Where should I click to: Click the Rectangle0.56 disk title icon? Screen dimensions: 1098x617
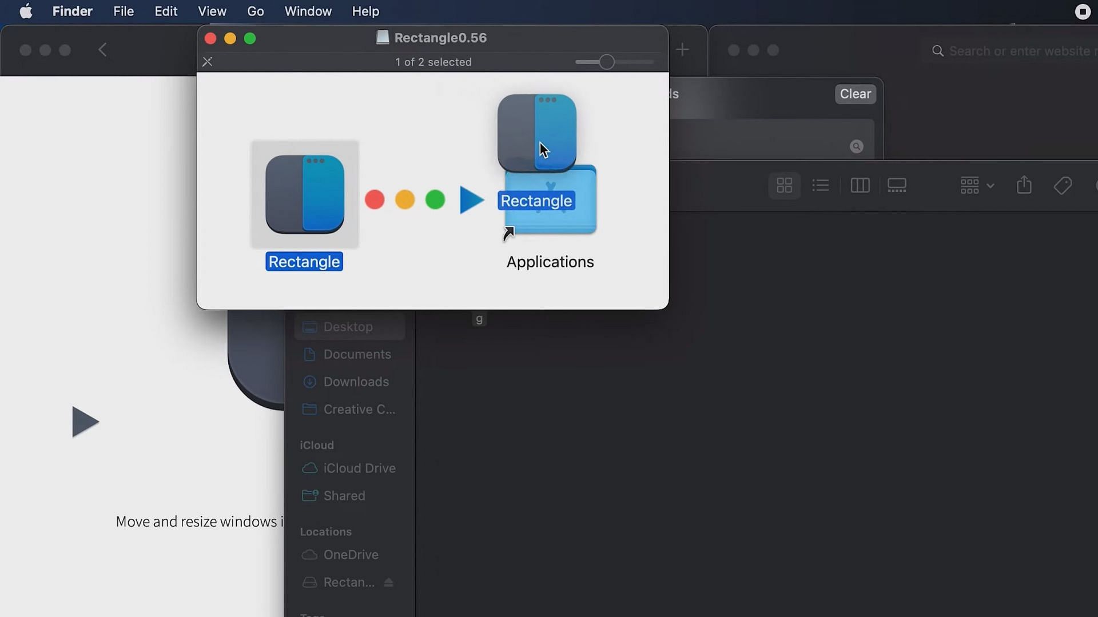click(382, 38)
